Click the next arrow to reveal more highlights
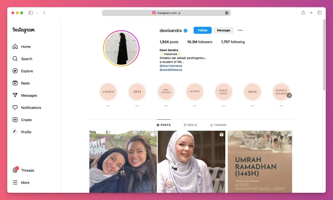 (289, 95)
